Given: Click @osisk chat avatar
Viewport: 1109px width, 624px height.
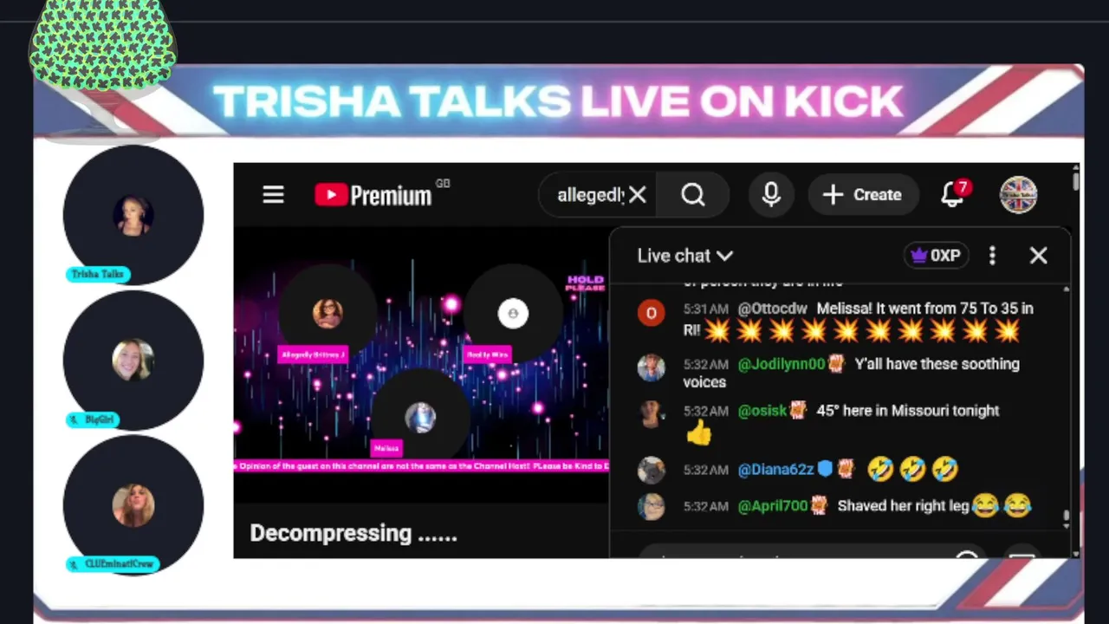Looking at the screenshot, I should tap(652, 414).
